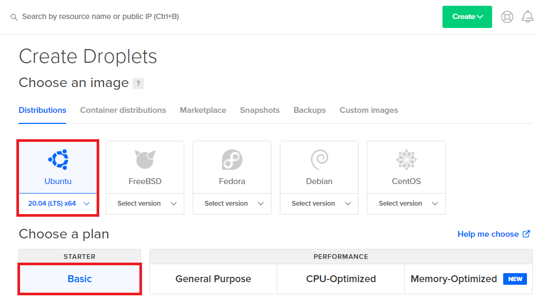Expand the CentOS Select version dropdown

pos(406,204)
